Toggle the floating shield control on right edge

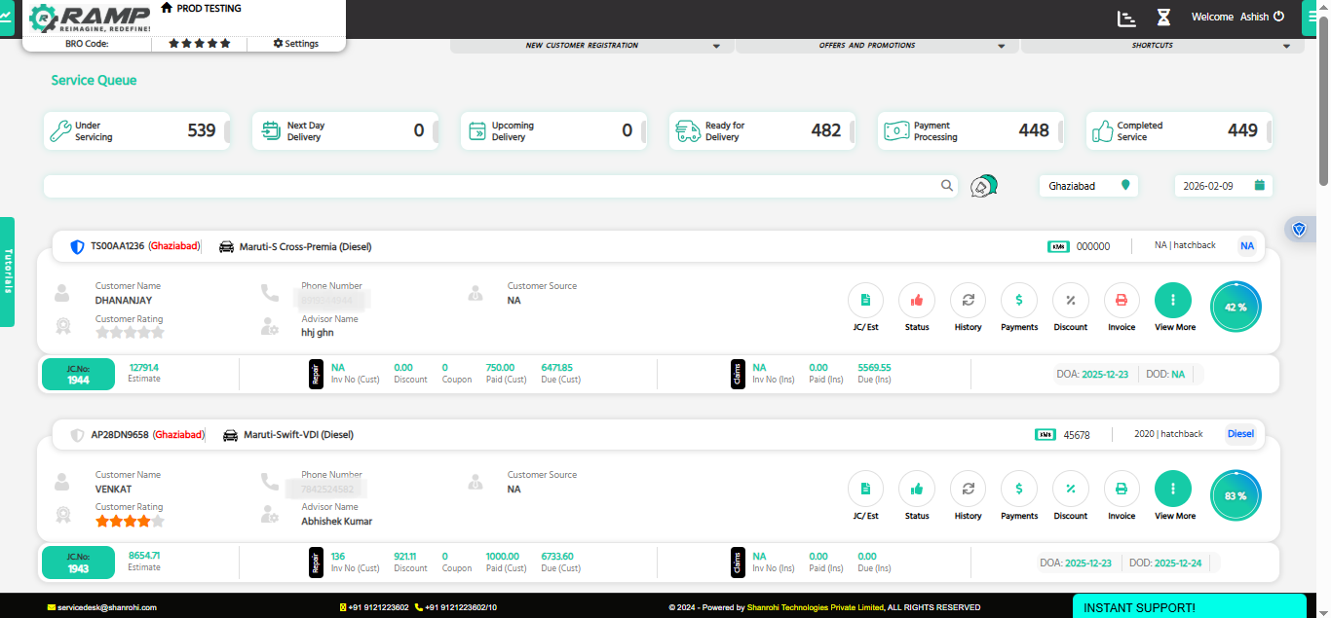(1299, 229)
